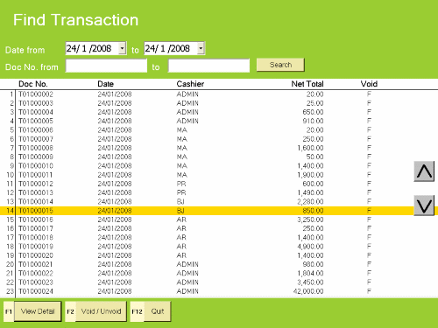Click the Quit button
The image size is (438, 328).
click(158, 311)
